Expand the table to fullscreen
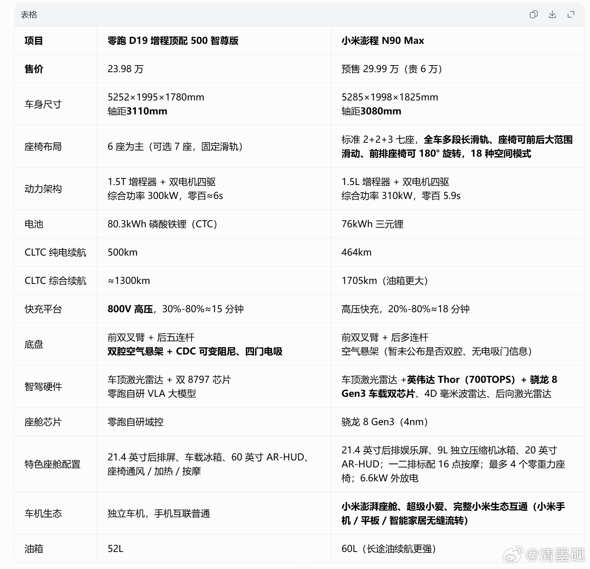Image resolution: width=590 pixels, height=569 pixels. point(571,15)
